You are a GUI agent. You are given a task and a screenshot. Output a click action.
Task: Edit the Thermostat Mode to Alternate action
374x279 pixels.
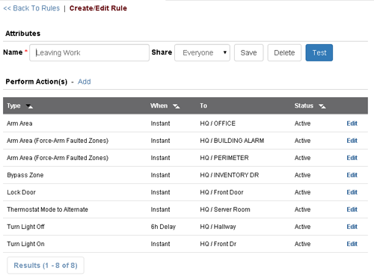click(x=352, y=209)
